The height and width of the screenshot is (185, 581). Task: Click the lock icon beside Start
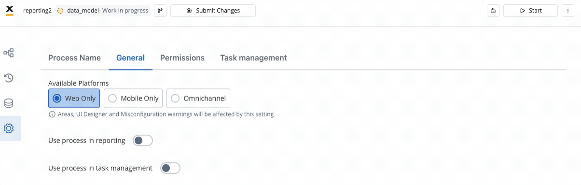pos(493,11)
